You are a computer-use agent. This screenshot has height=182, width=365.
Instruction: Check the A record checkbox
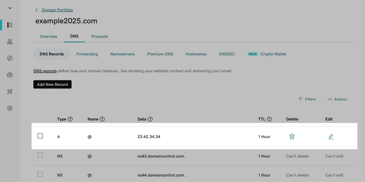[x=40, y=136]
